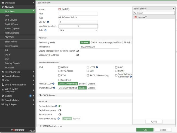This screenshot has width=177, height=133.
Task: Expand Log & Report chevron
Action: pos(33,104)
